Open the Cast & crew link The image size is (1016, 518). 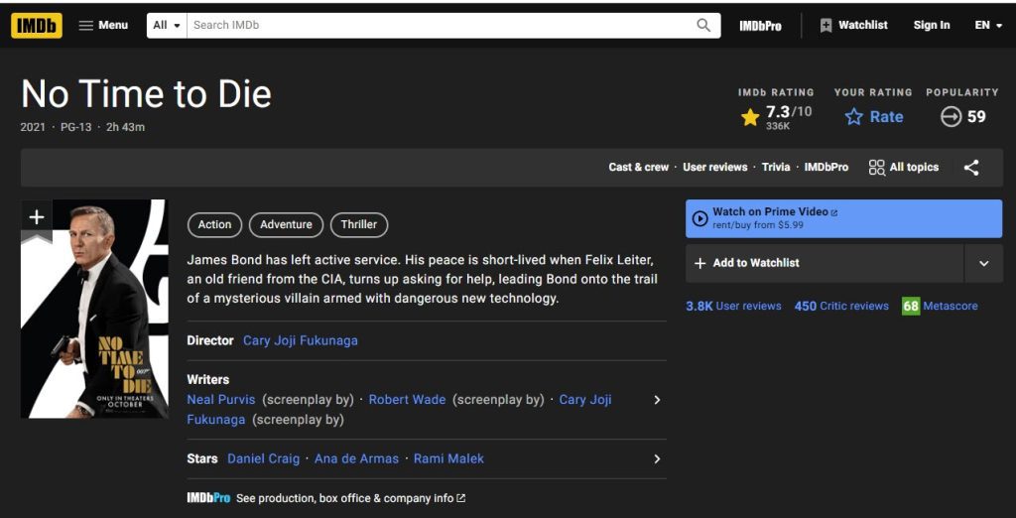coord(638,168)
